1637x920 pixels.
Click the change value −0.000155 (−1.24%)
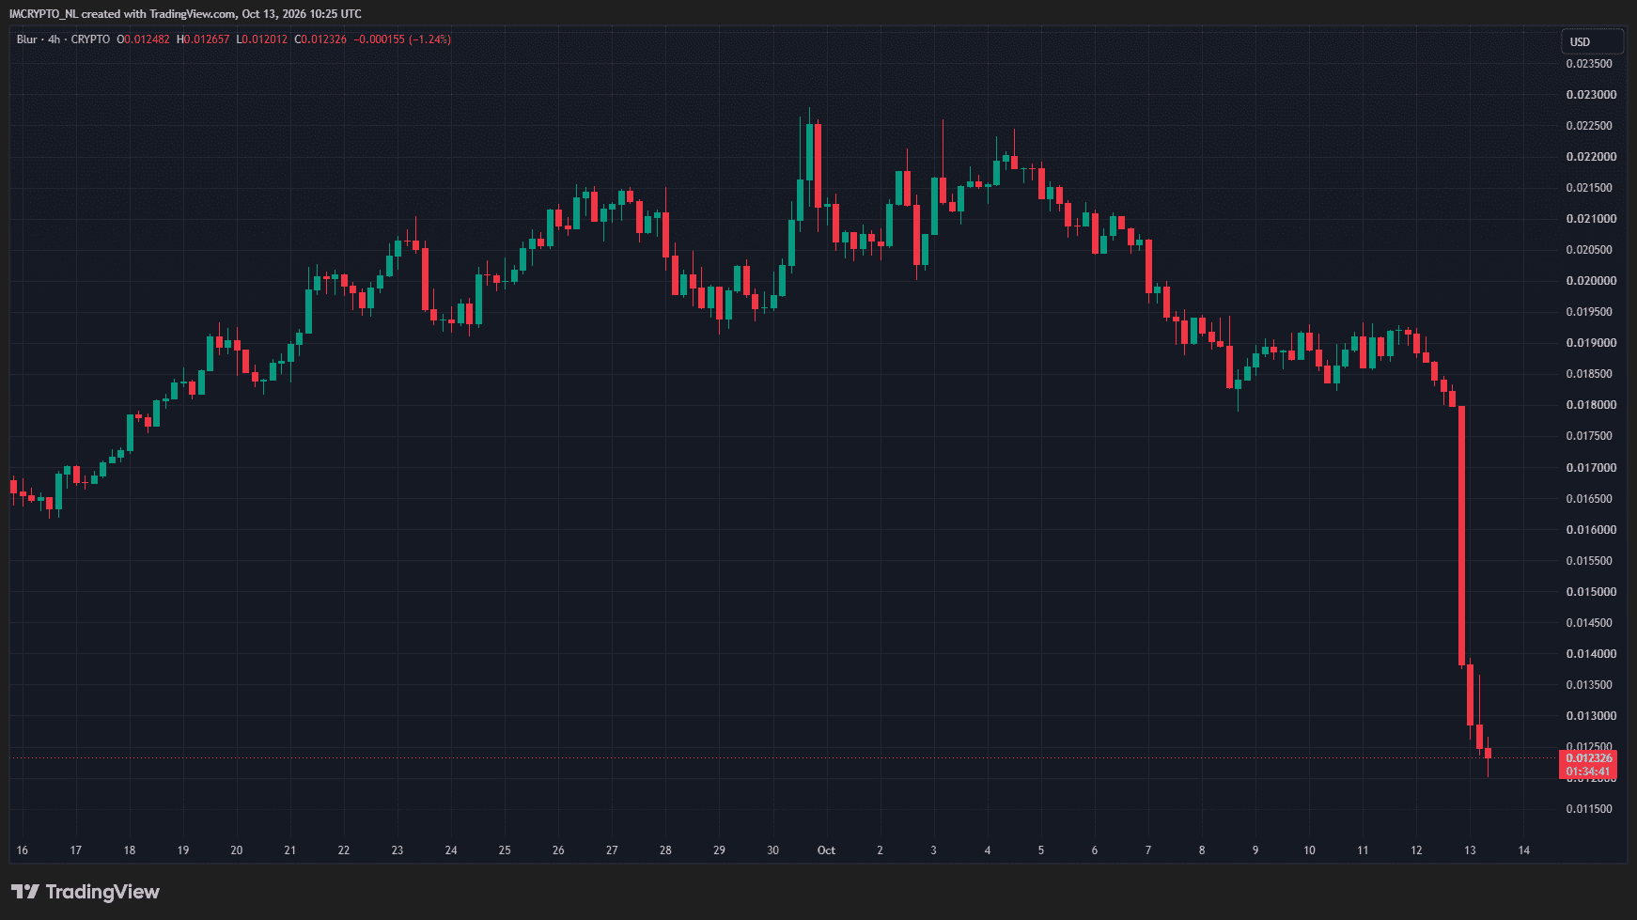point(402,39)
